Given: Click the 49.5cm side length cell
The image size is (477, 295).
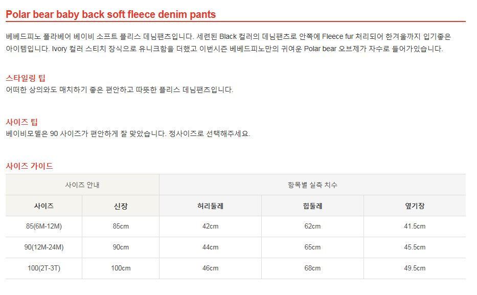Looking at the screenshot, I should coord(415,268).
